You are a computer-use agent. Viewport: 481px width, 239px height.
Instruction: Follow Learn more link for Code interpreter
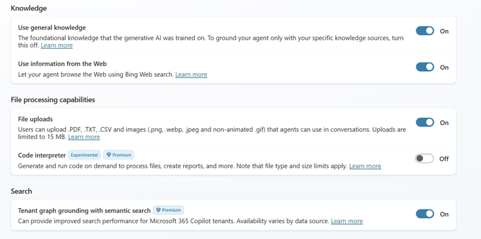(365, 166)
